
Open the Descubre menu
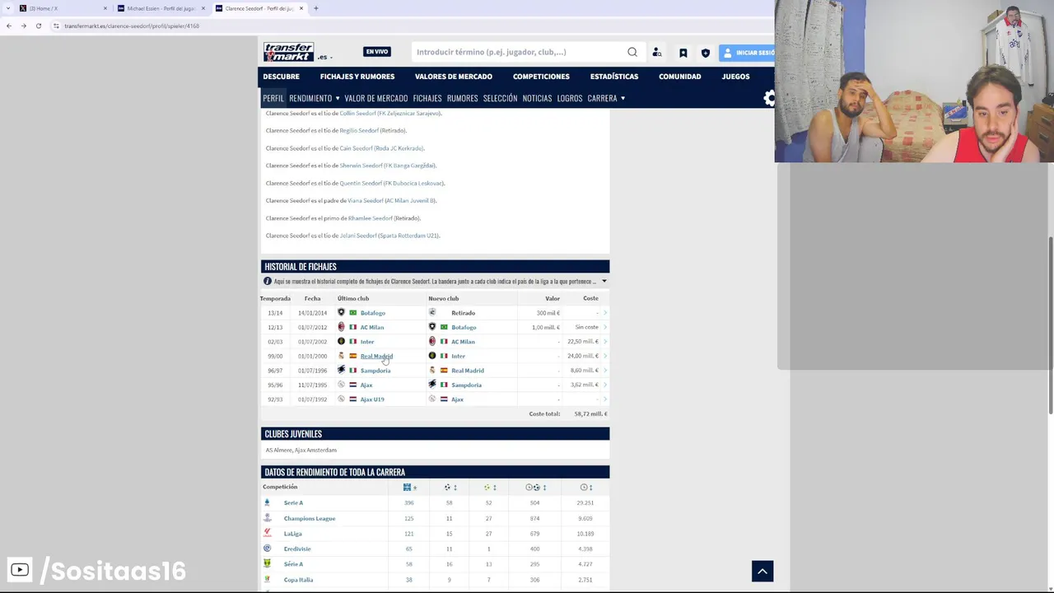(x=282, y=77)
